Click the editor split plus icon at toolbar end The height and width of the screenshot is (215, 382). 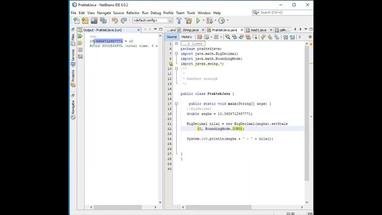click(x=310, y=37)
